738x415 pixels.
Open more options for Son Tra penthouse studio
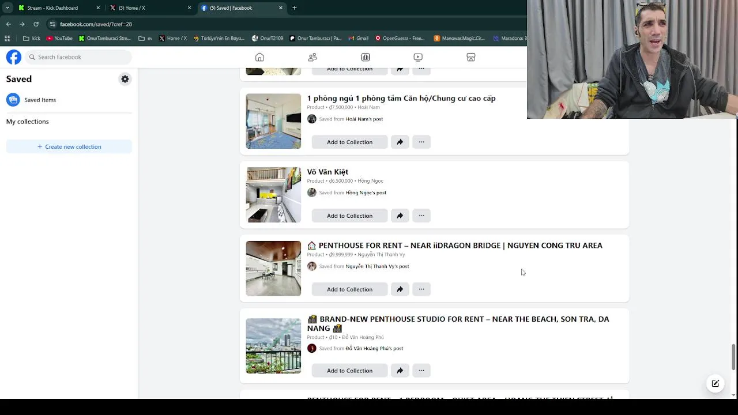(x=421, y=371)
